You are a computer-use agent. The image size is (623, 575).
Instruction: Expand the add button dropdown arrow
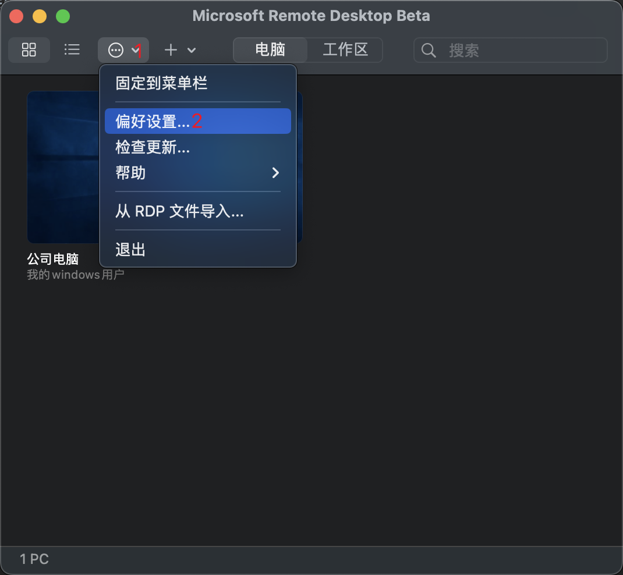coord(192,51)
